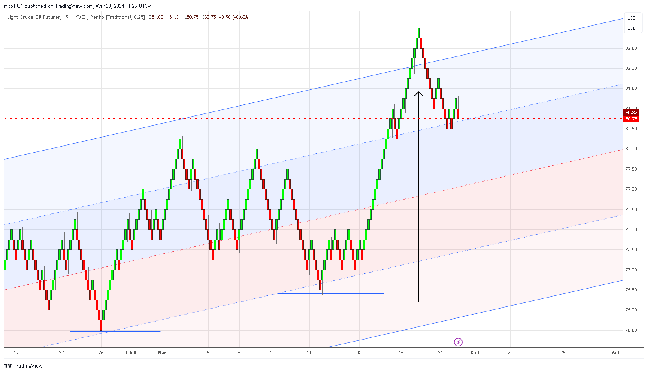Click the 77.50 price axis label

[631, 249]
